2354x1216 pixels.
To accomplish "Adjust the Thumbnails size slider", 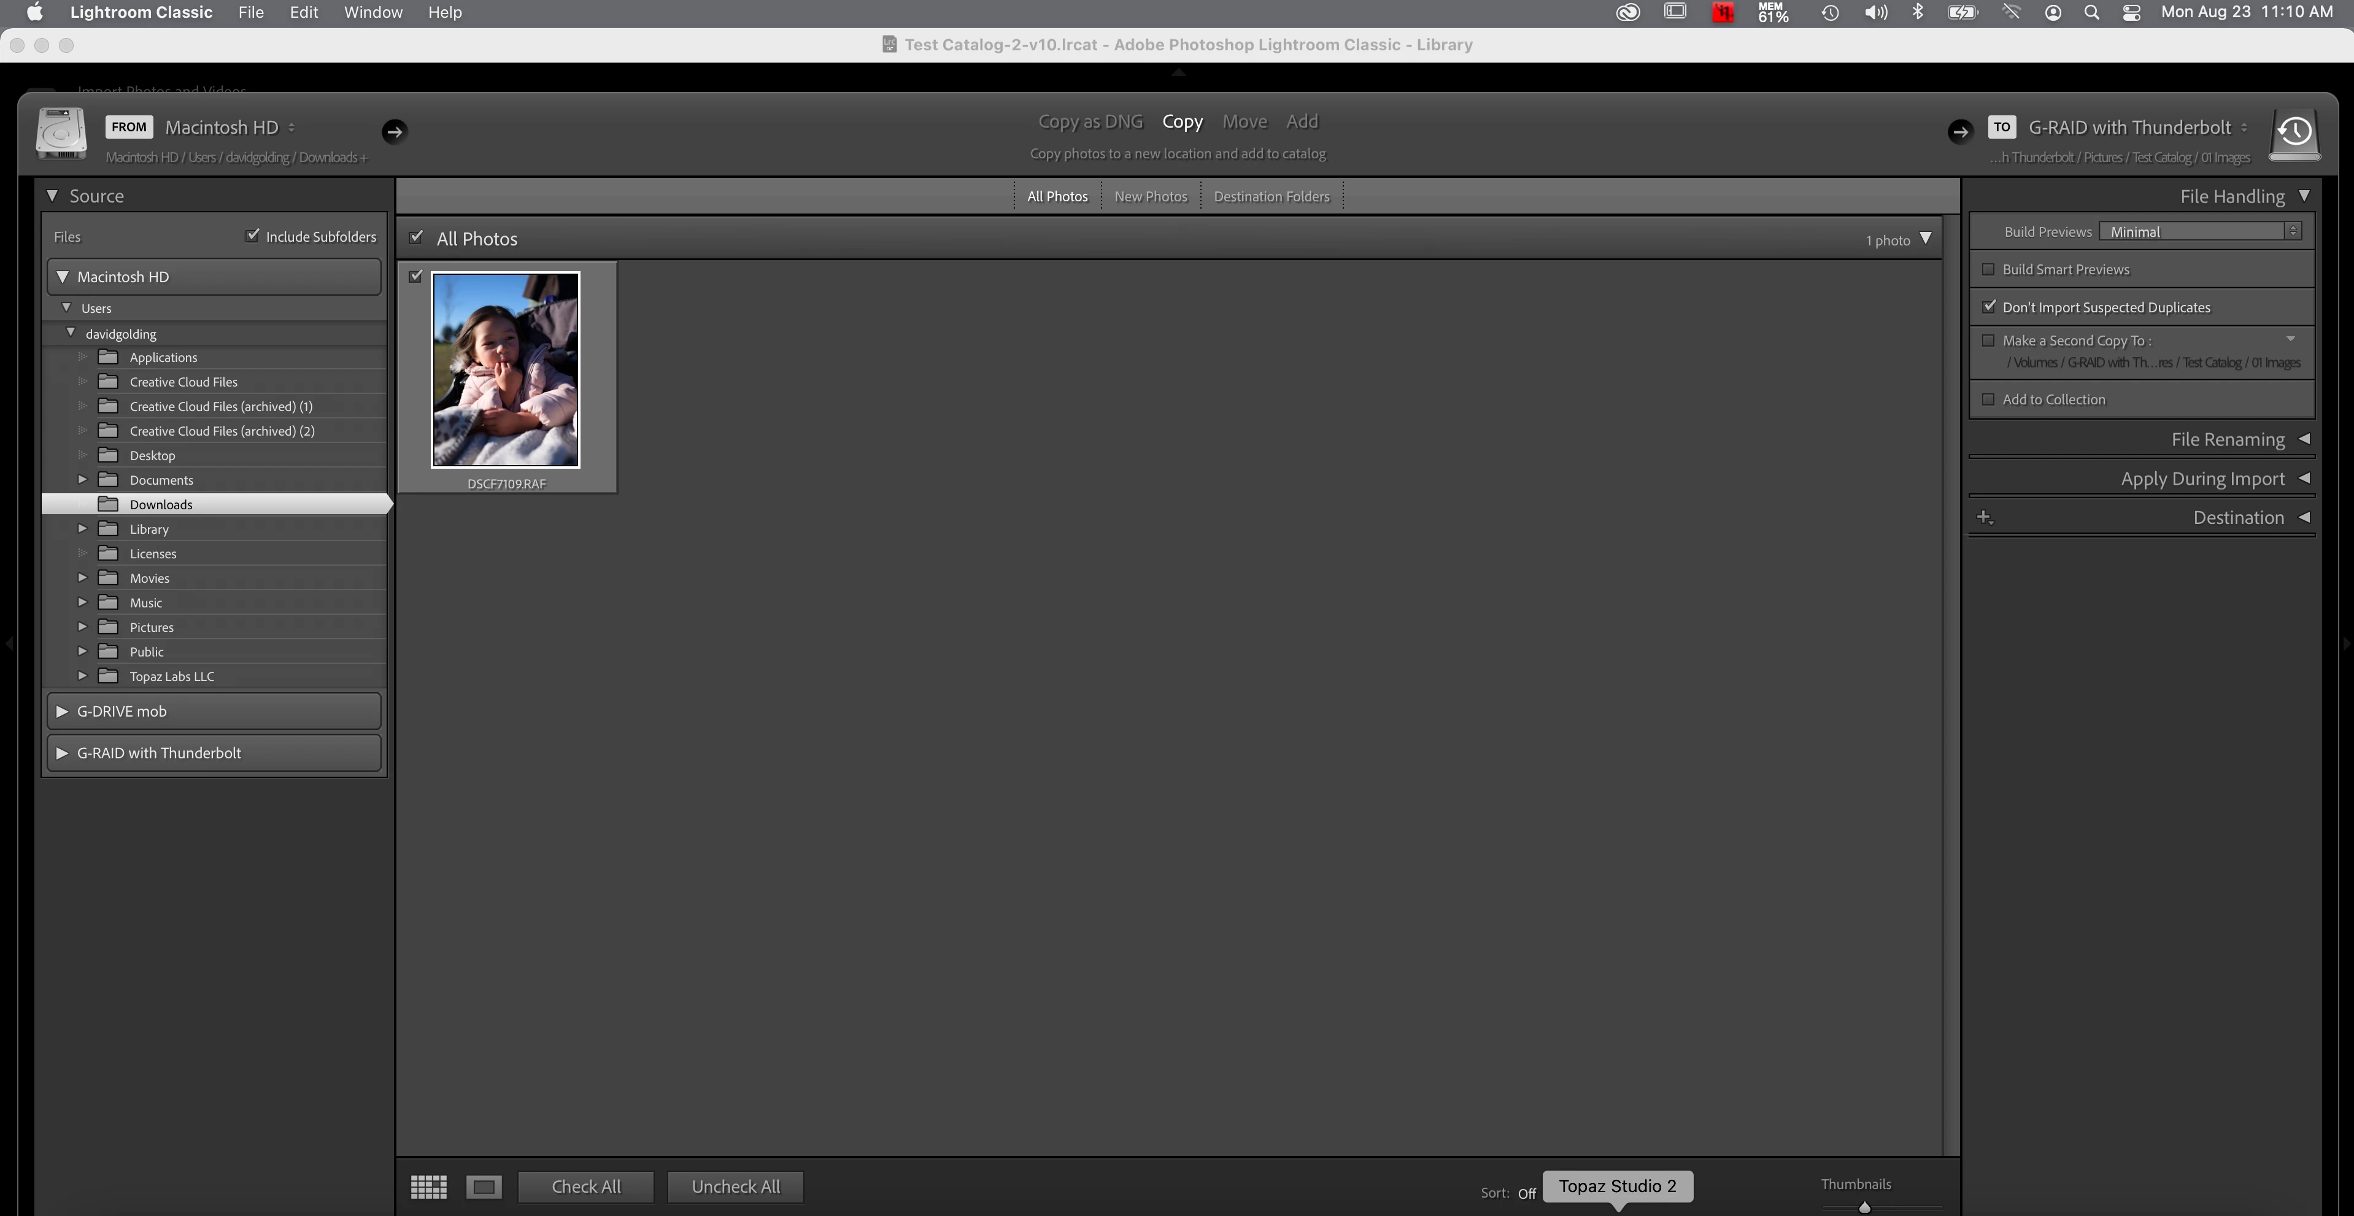I will [x=1865, y=1207].
